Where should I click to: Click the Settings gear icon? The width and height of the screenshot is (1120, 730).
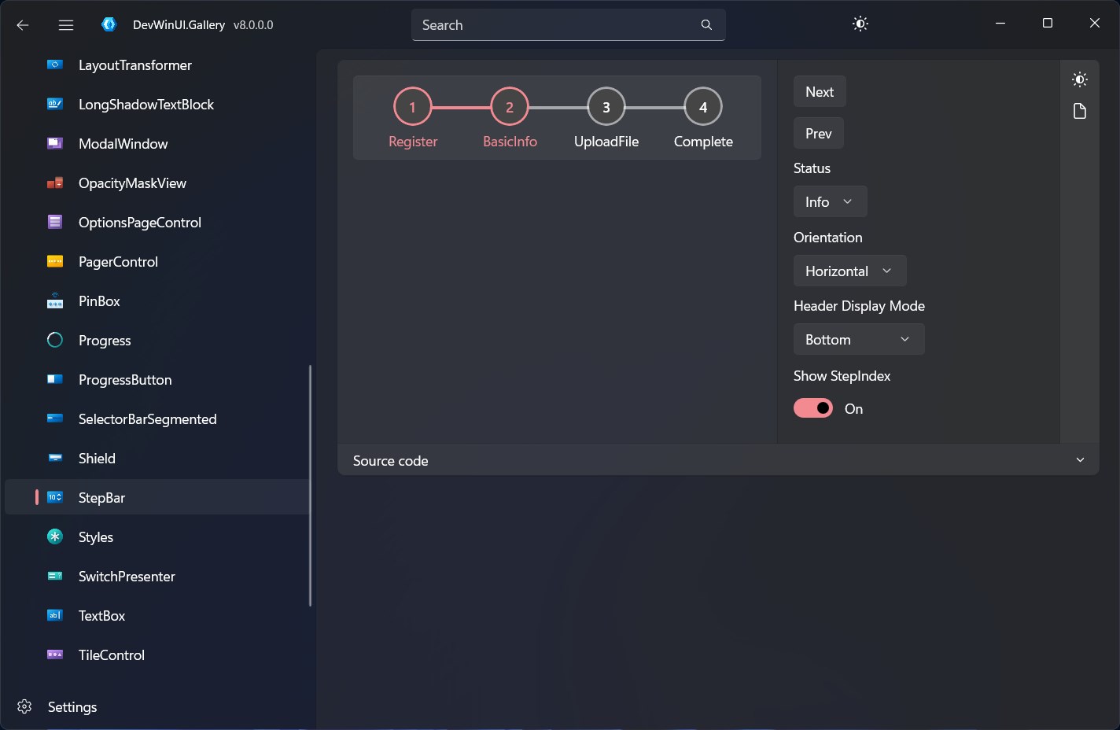click(x=24, y=706)
